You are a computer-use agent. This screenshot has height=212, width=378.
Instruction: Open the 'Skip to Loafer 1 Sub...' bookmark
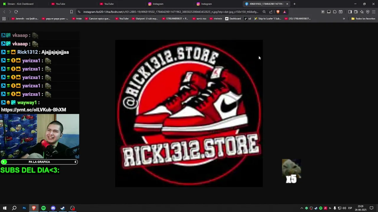pos(268,19)
